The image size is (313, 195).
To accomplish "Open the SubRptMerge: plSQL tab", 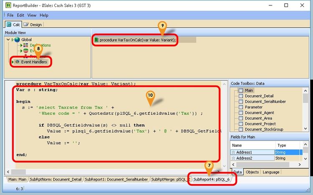I will [x=170, y=180].
